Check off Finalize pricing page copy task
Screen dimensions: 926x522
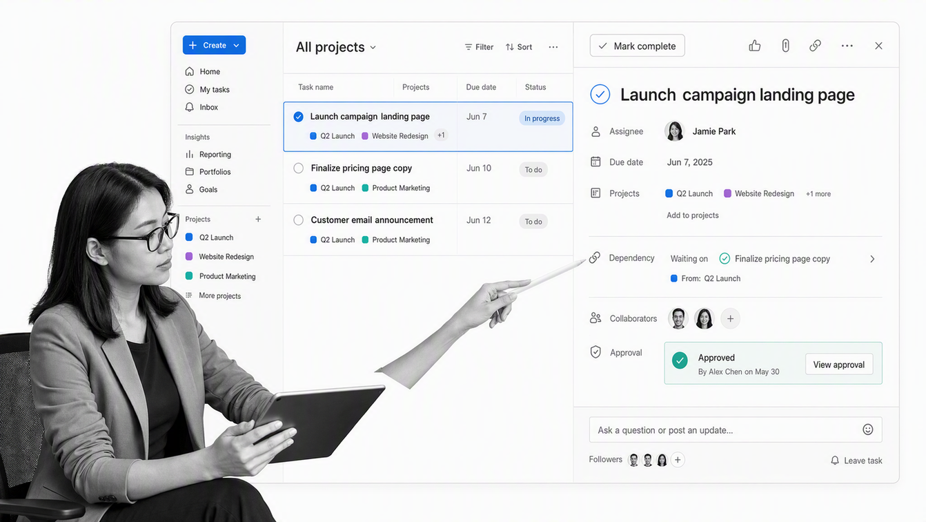coord(298,168)
